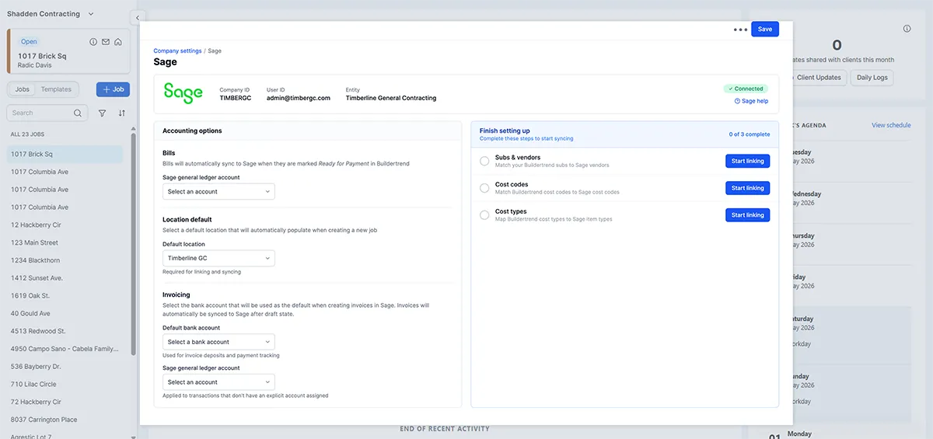Switch to the Templates tab

[56, 89]
